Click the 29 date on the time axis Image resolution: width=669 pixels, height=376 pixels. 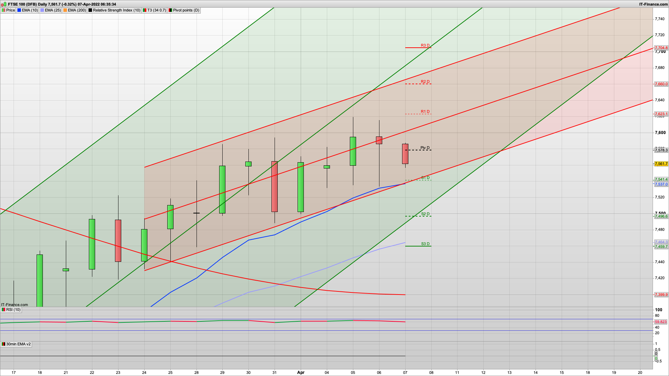(x=222, y=373)
